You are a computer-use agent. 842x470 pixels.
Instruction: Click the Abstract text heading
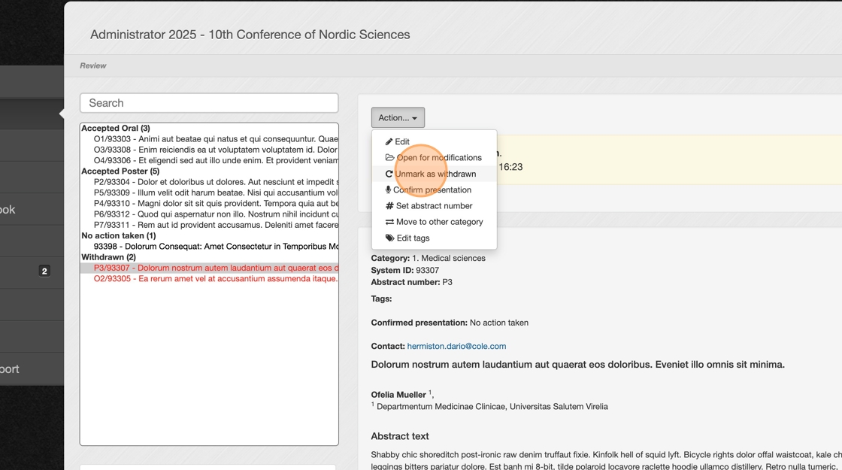coord(400,437)
